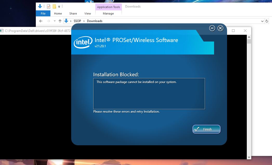
Task: Click the SSOP breadcrumb in address bar
Action: tap(77, 21)
